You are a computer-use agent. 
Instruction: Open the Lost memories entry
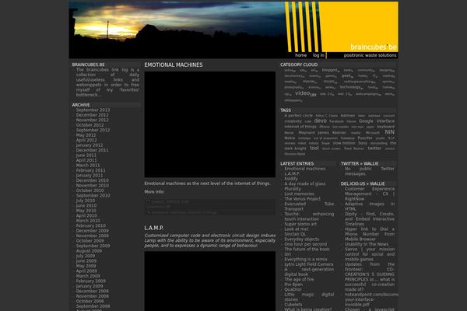click(299, 194)
